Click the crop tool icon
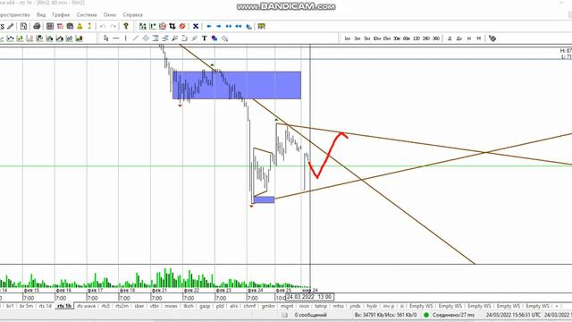Screen dimensions: 572x322 pyautogui.click(x=172, y=26)
